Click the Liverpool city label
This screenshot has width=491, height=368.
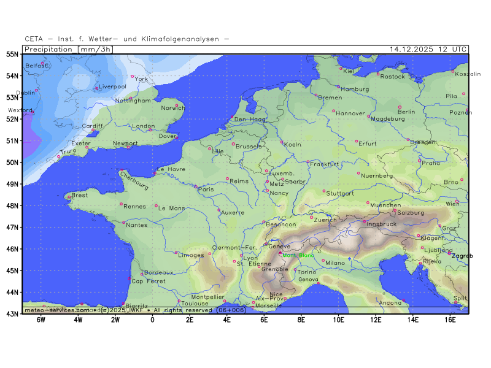tap(113, 86)
